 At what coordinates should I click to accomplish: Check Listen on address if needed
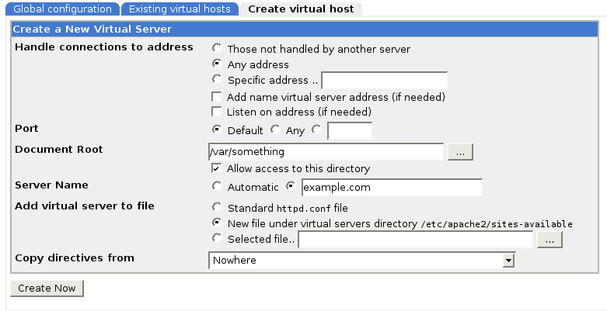217,112
